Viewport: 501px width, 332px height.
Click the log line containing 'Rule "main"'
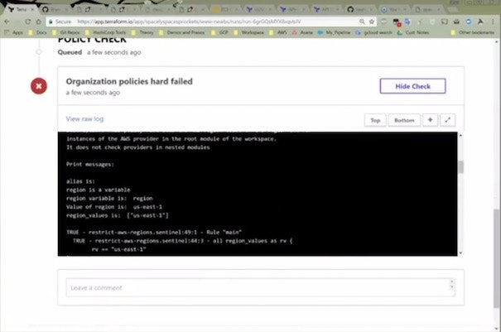point(154,233)
